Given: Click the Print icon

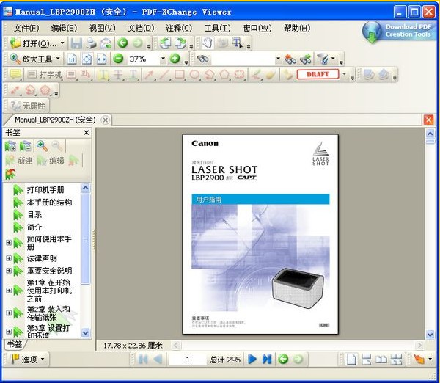Looking at the screenshot, I should pos(91,43).
